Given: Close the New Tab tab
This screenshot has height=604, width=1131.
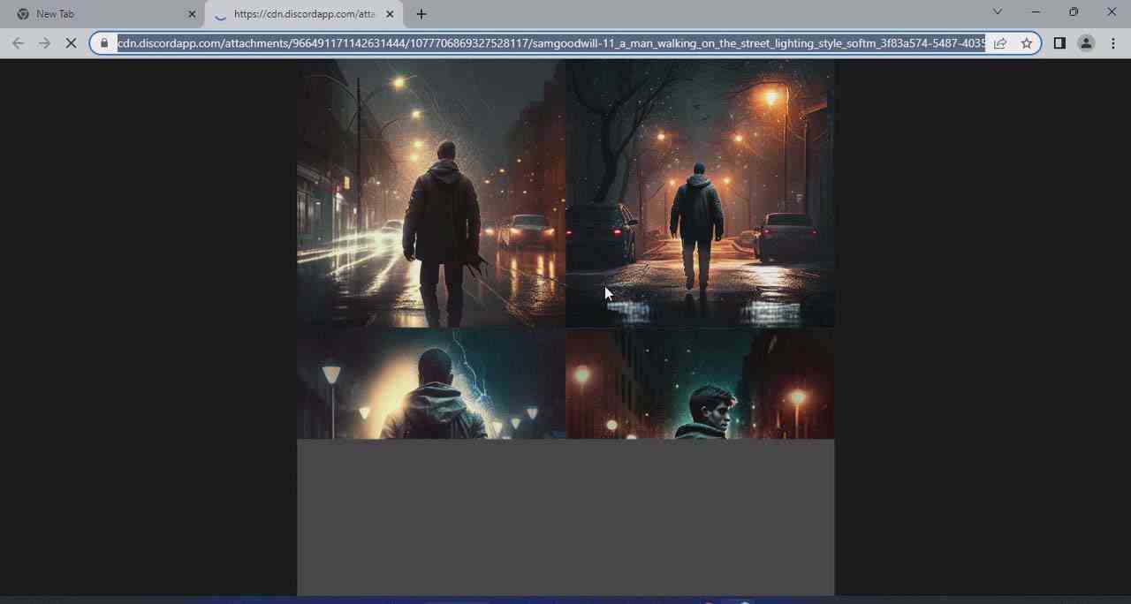Looking at the screenshot, I should click(192, 13).
